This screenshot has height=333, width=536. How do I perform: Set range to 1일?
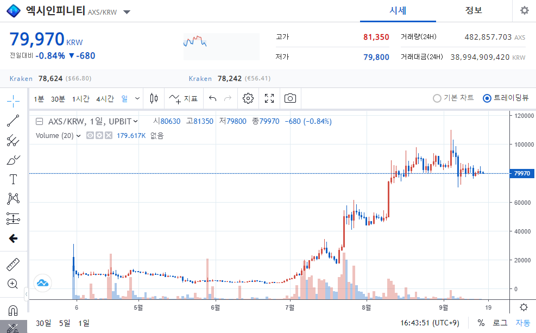click(x=84, y=323)
